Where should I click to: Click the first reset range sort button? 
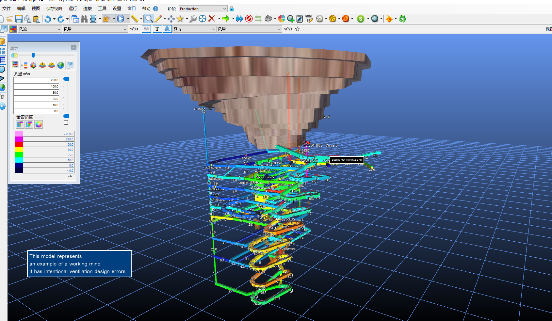coord(20,124)
